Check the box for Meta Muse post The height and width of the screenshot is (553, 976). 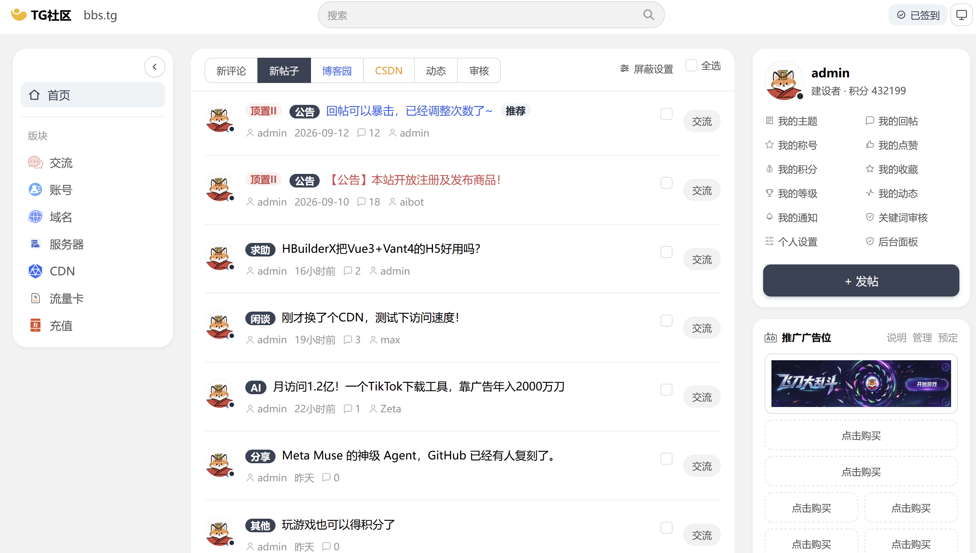pos(667,459)
